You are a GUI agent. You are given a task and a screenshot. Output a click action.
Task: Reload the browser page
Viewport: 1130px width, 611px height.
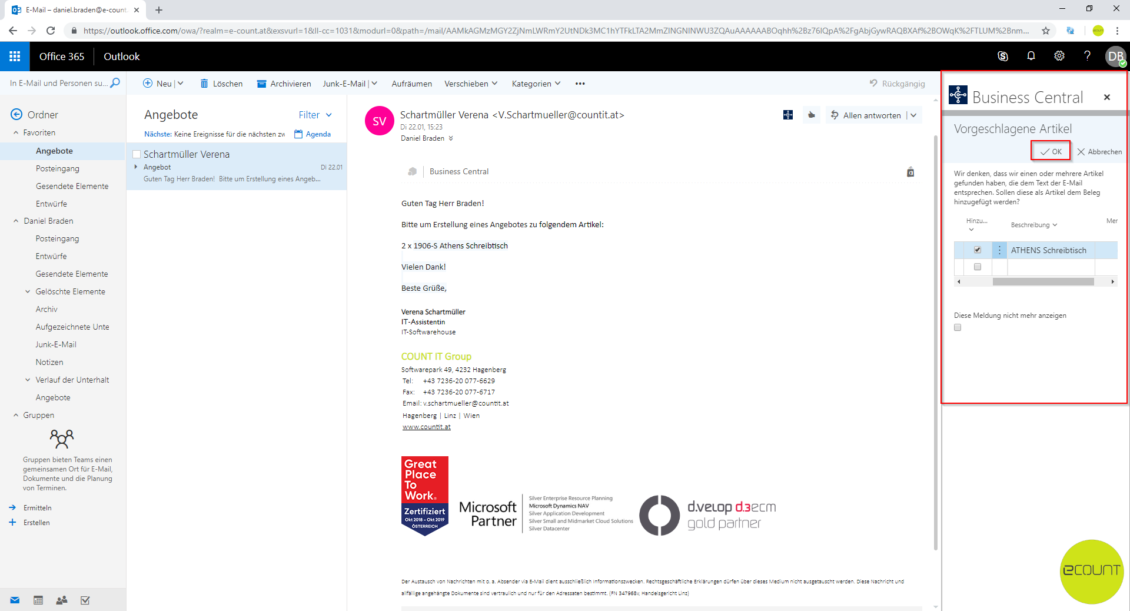click(x=51, y=31)
